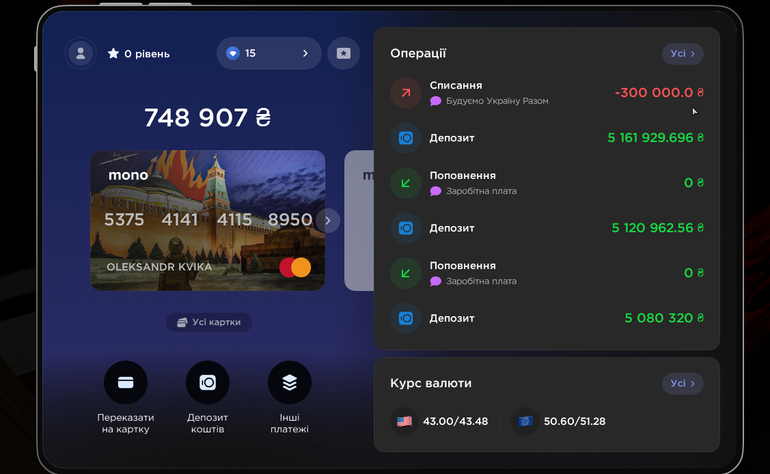Click the Переказати на картку icon
Viewport: 770px width, 474px height.
[126, 382]
